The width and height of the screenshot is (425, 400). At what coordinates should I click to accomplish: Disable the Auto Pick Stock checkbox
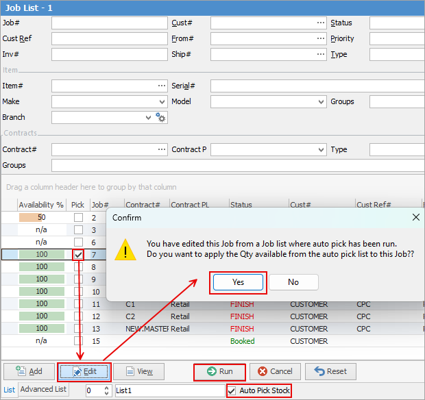232,390
